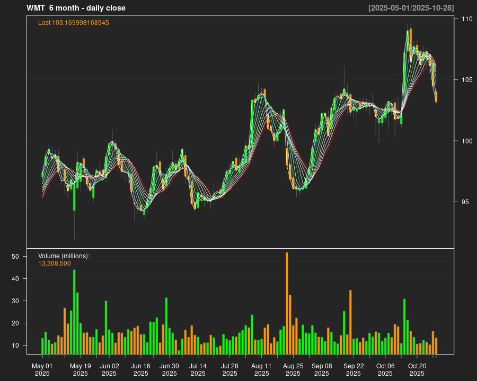This screenshot has height=381, width=477.
Task: Click the chart title WMT 6 month
Action: tap(76, 8)
